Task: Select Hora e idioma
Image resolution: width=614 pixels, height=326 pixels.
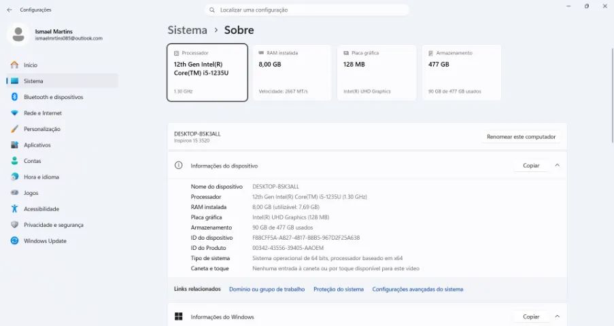Action: [x=63, y=177]
